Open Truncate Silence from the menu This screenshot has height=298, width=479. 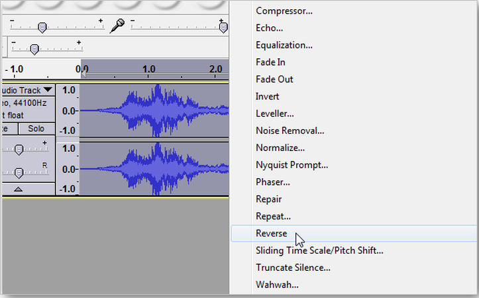(x=293, y=268)
